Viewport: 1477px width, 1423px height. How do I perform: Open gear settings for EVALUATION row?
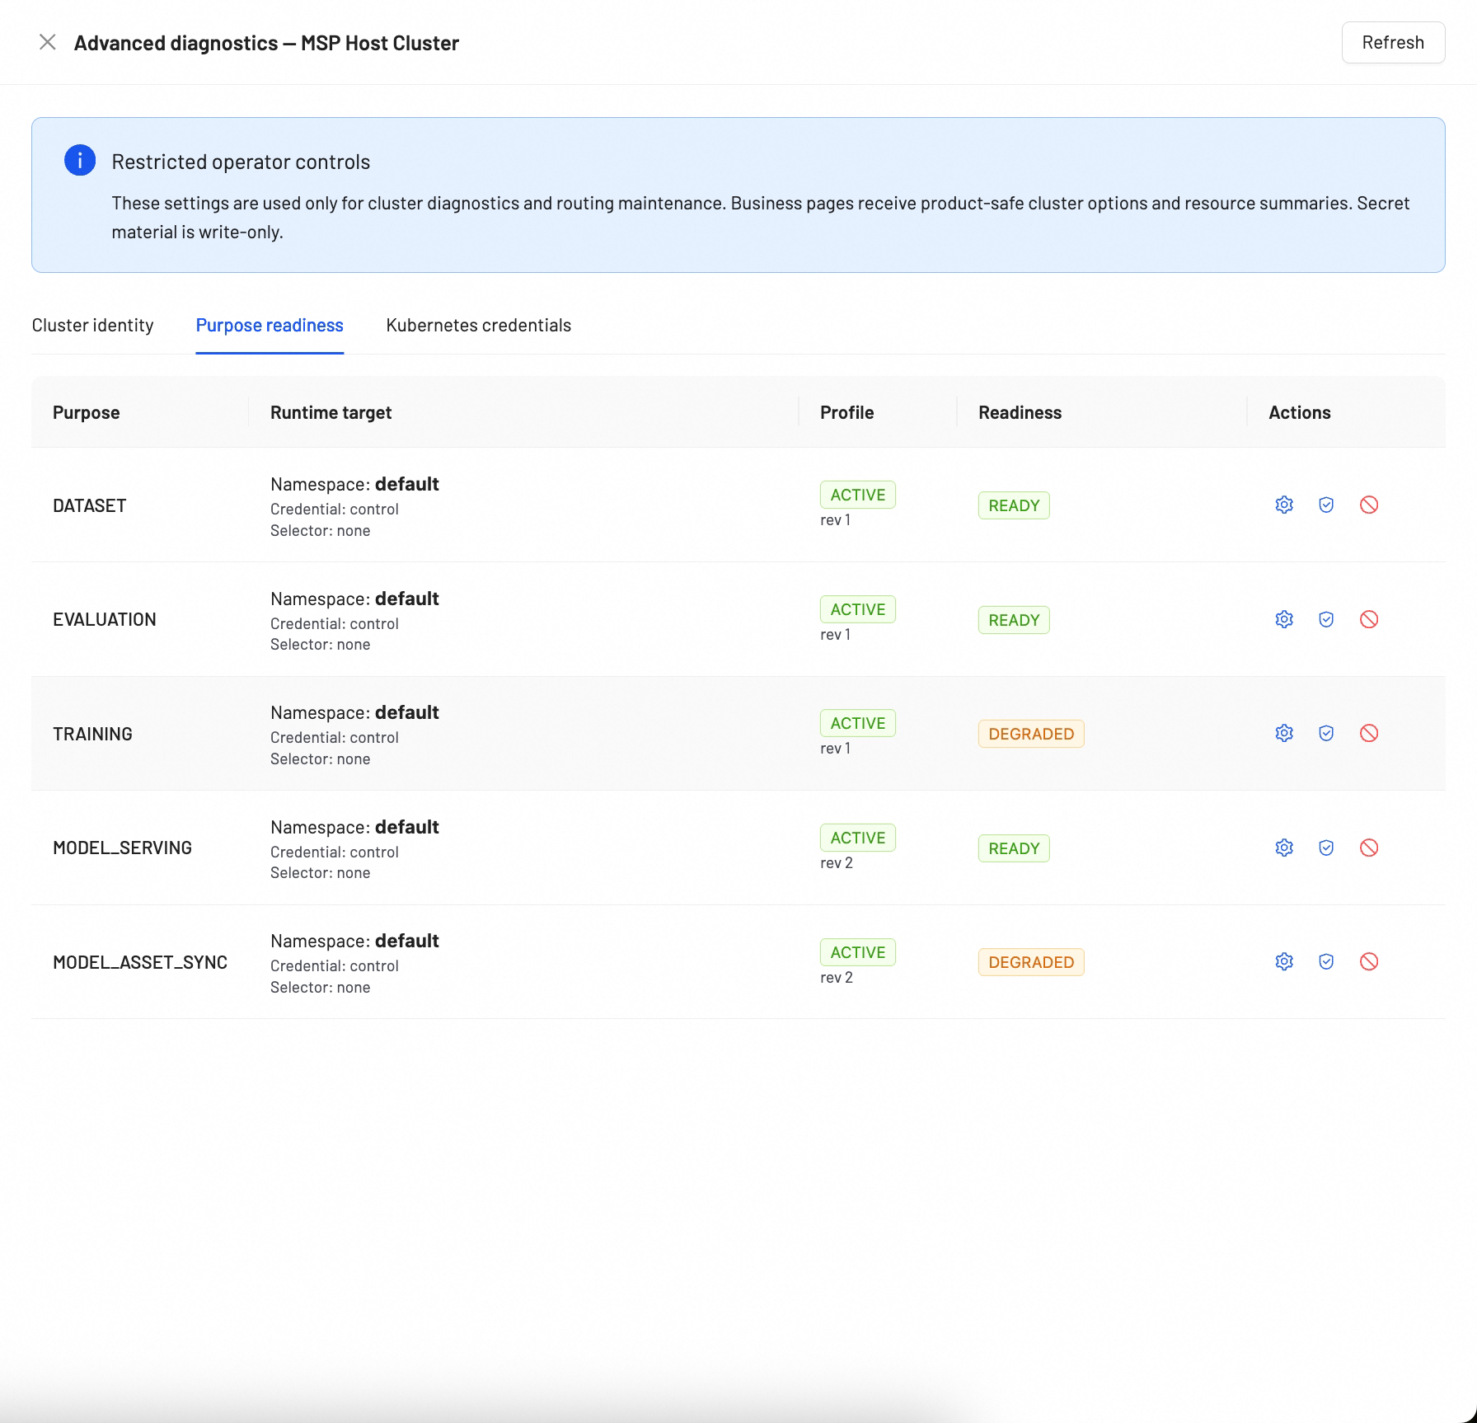coord(1284,619)
